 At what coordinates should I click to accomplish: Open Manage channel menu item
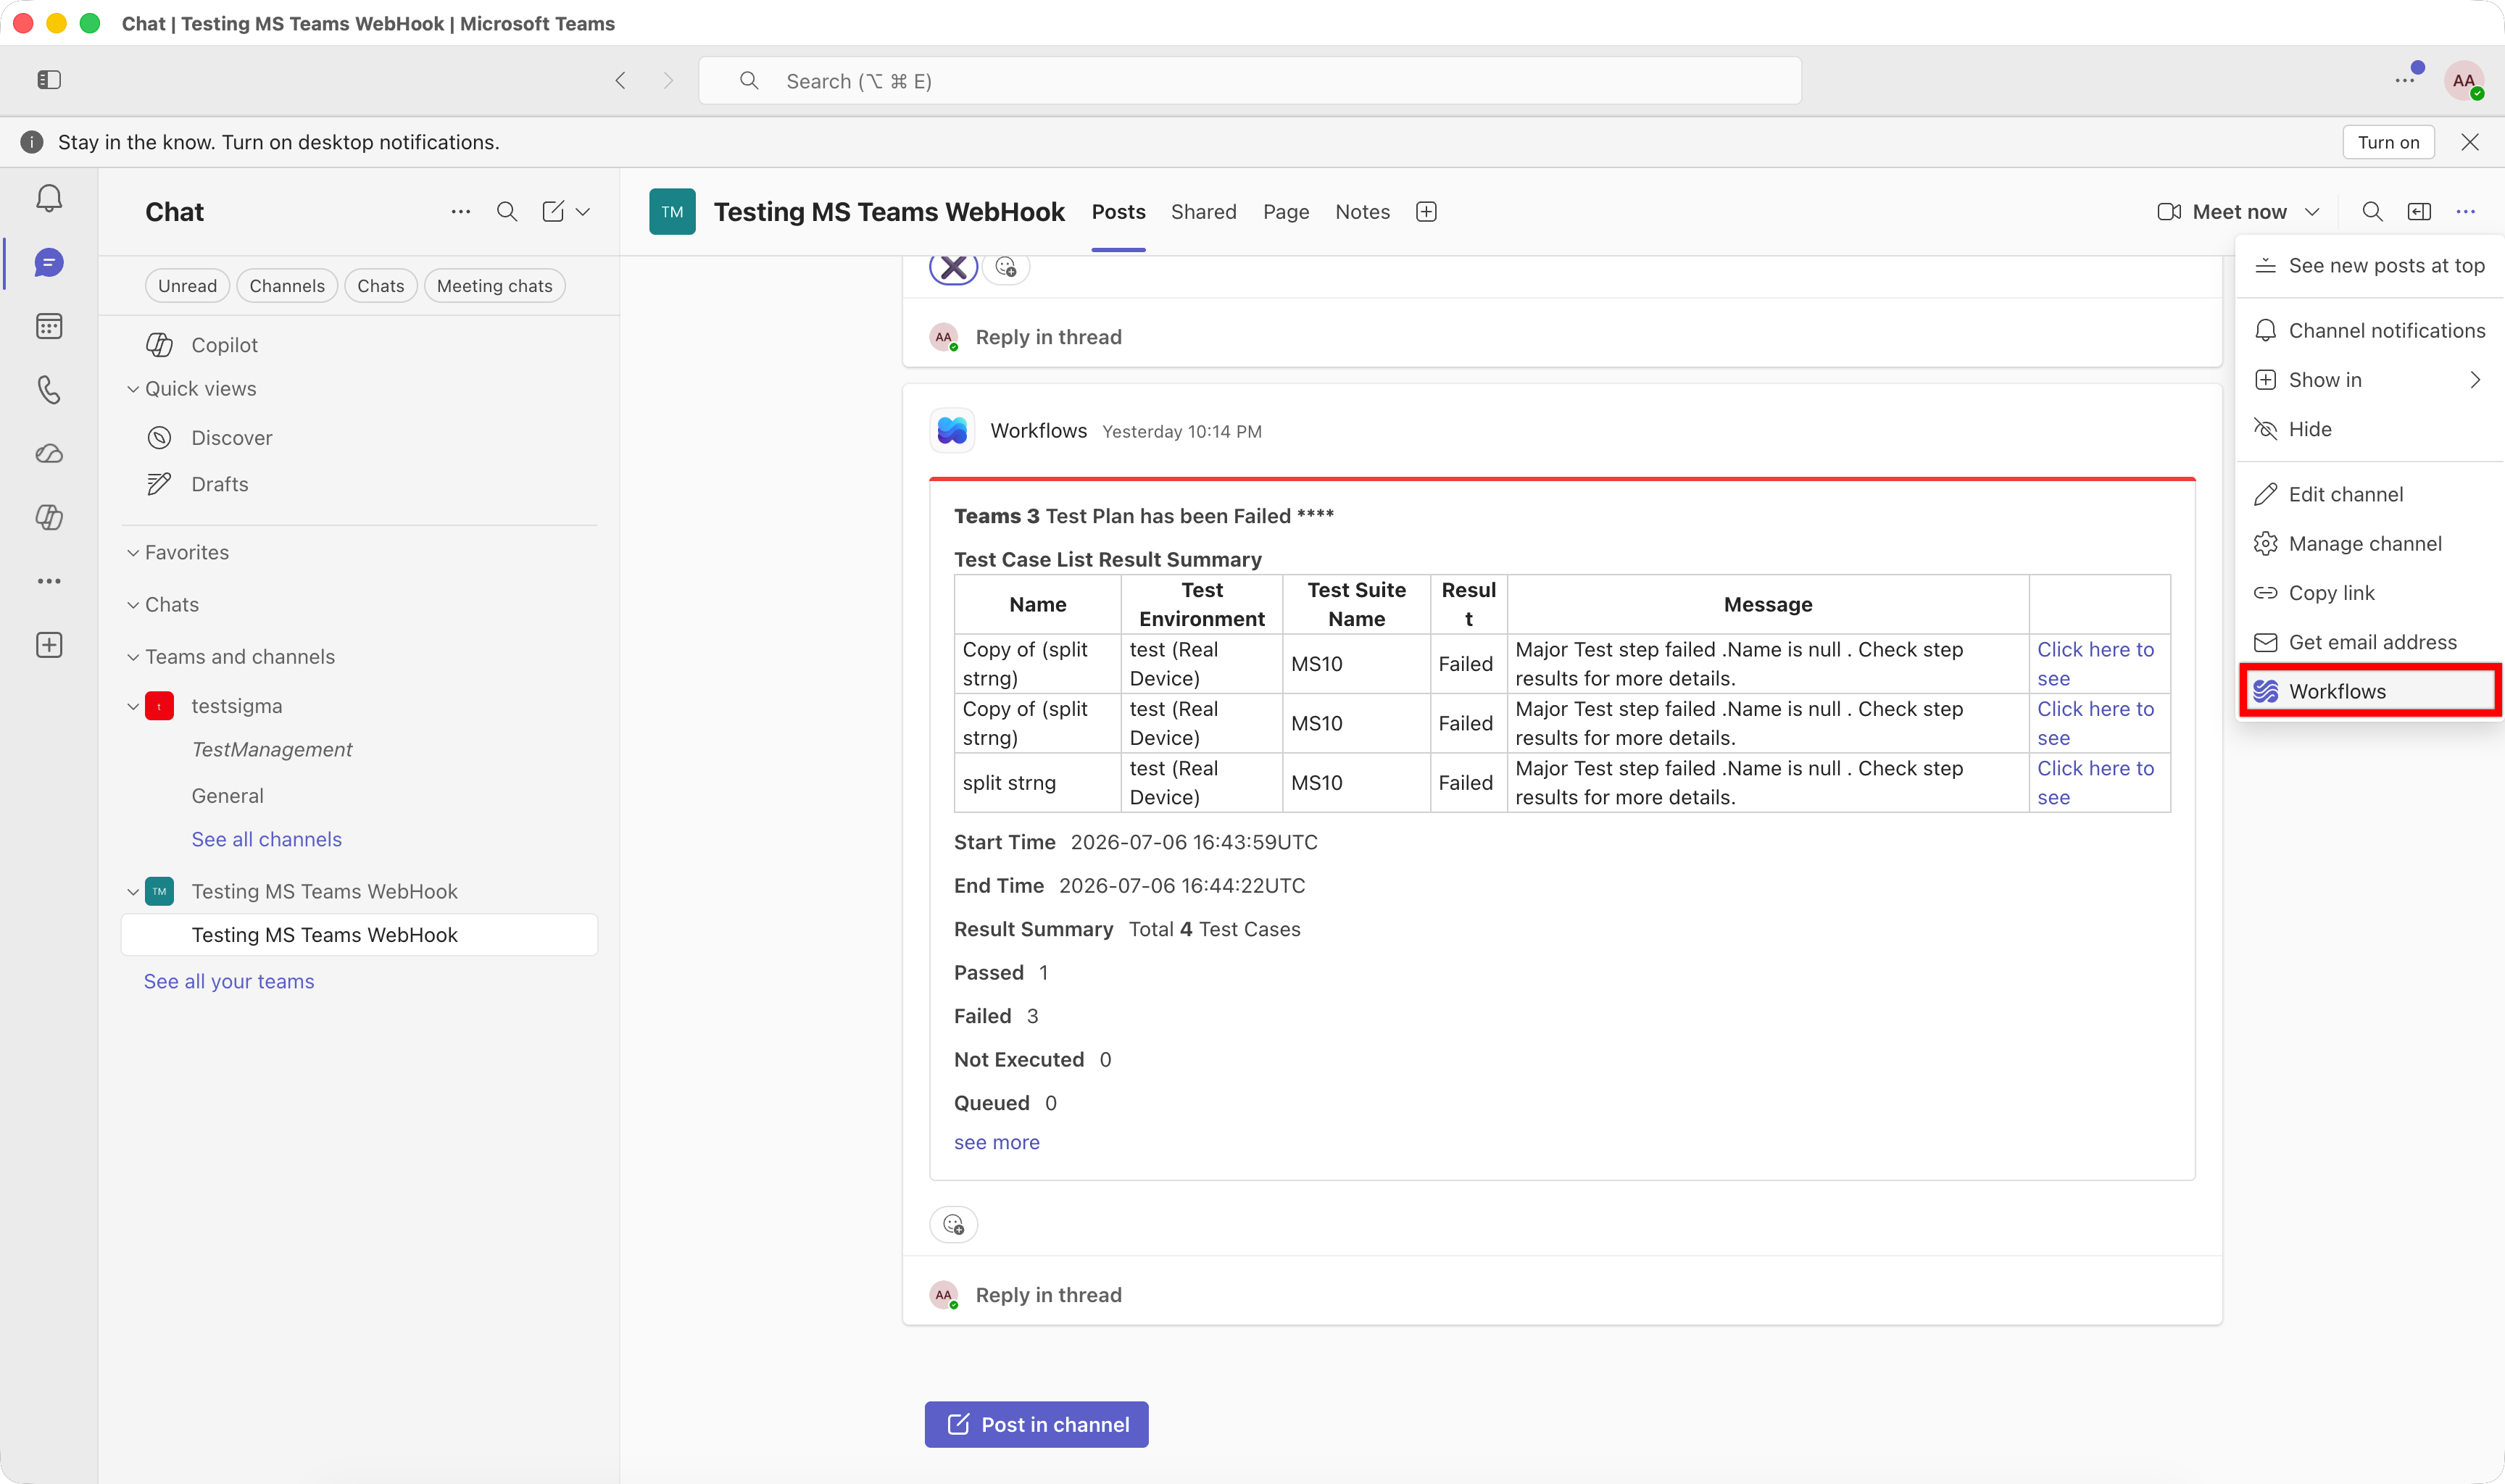click(2368, 544)
